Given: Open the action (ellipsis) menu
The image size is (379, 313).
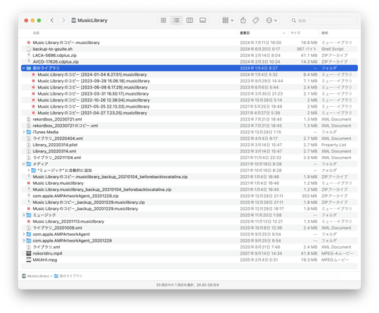Looking at the screenshot, I should pos(271,20).
